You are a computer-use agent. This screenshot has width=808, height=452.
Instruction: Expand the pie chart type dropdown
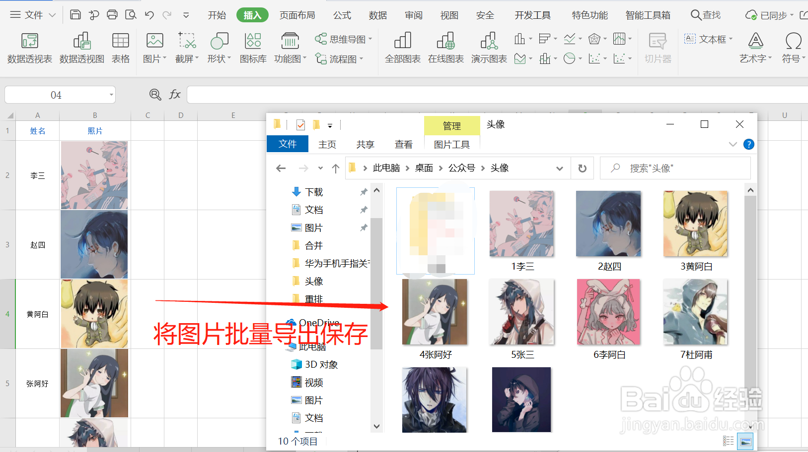click(x=580, y=59)
